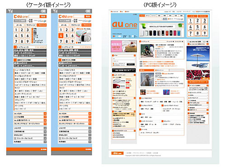
Task: Open the baseball news photo on the PC page
Action: point(147,51)
